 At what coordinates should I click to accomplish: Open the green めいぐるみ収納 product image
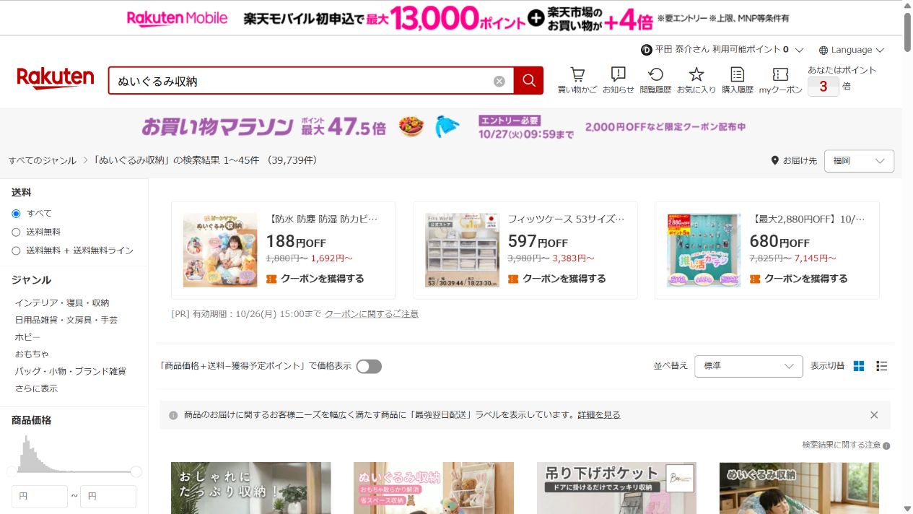(x=799, y=488)
